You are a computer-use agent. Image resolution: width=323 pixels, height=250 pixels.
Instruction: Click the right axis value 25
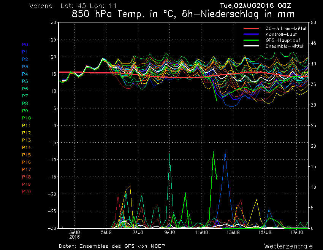[x=313, y=126]
